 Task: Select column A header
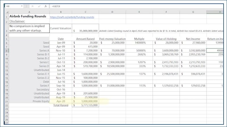pyautogui.click(x=29, y=12)
